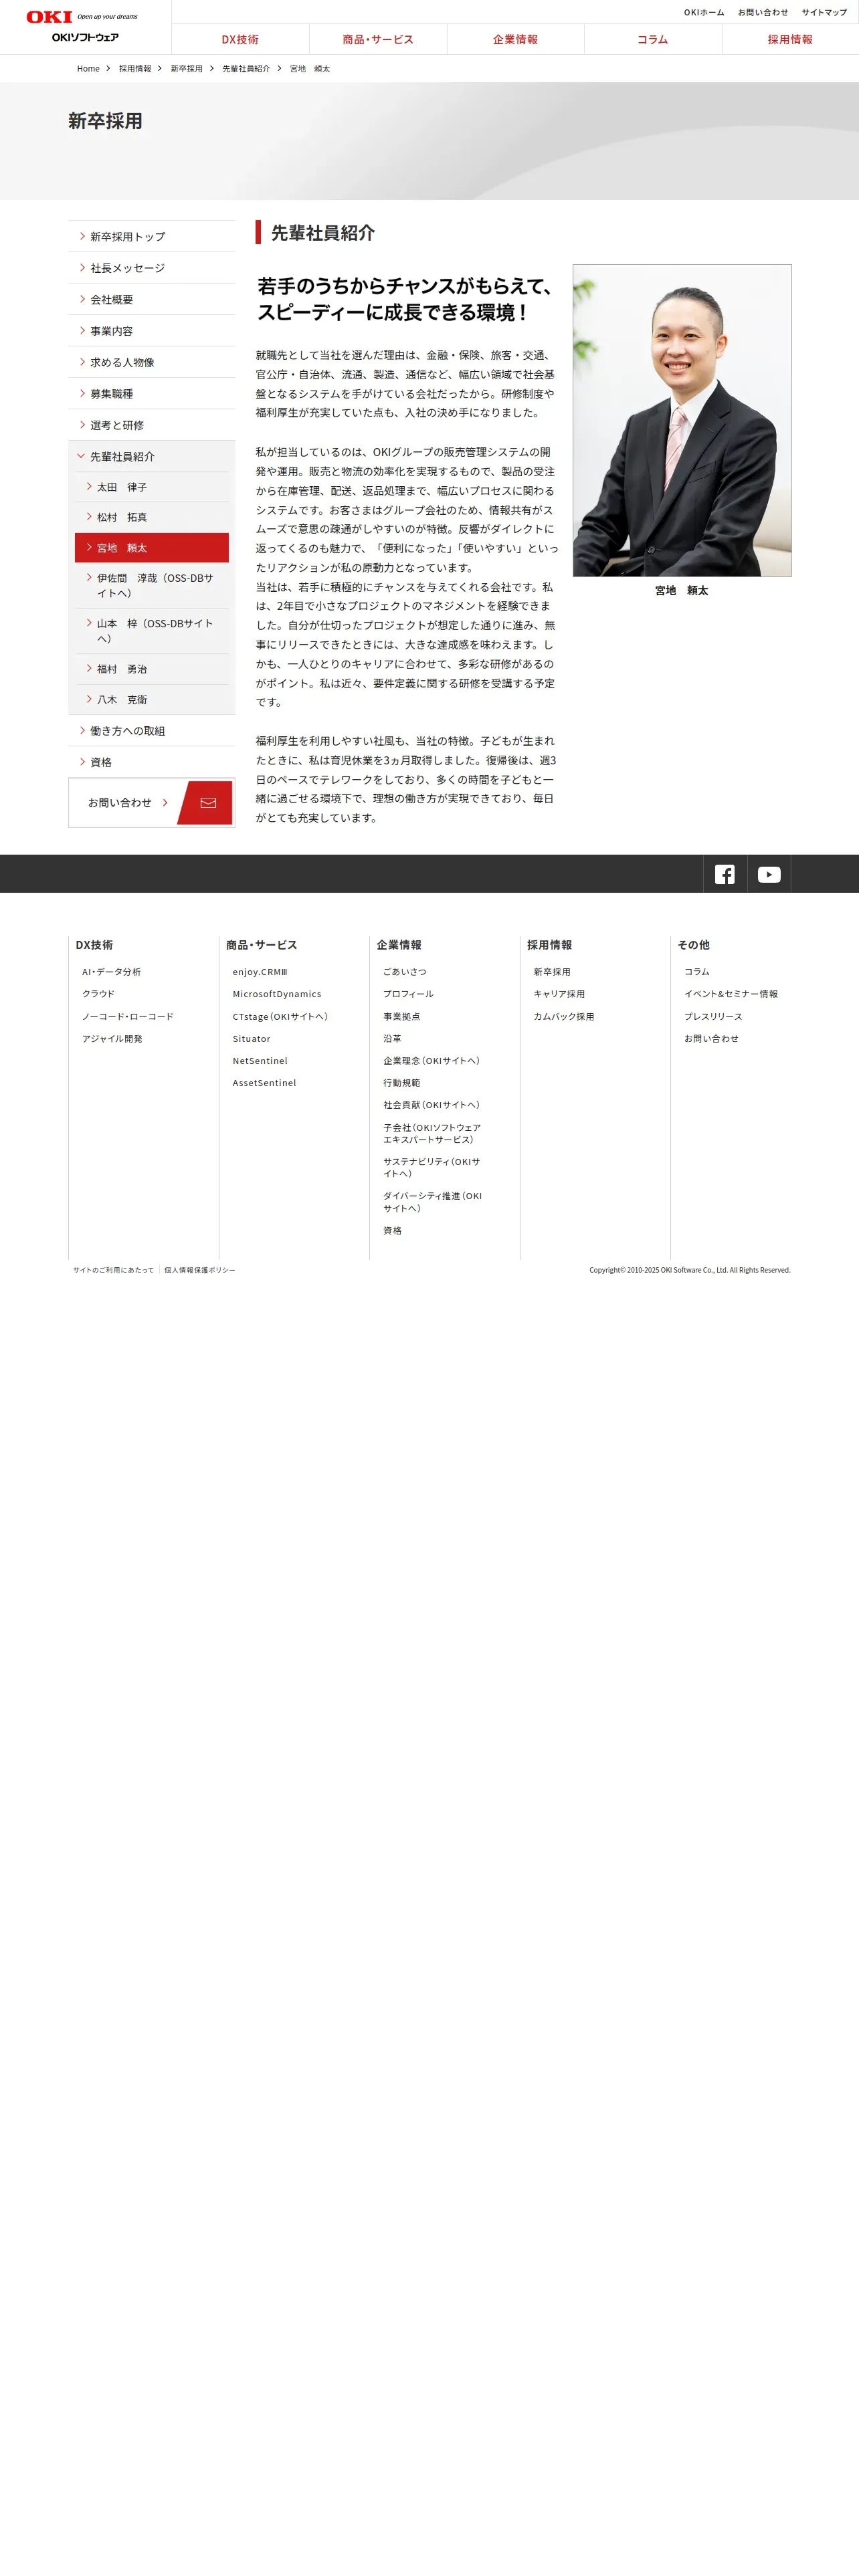This screenshot has height=2576, width=859.
Task: Click the red envelope mail icon
Action: click(207, 803)
